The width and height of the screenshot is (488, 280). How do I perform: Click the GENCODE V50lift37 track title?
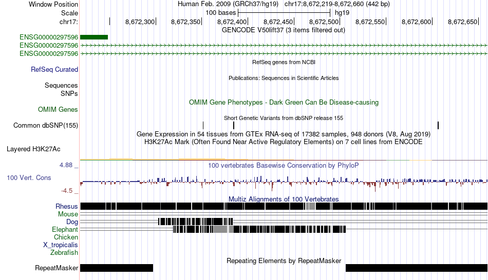pos(284,30)
